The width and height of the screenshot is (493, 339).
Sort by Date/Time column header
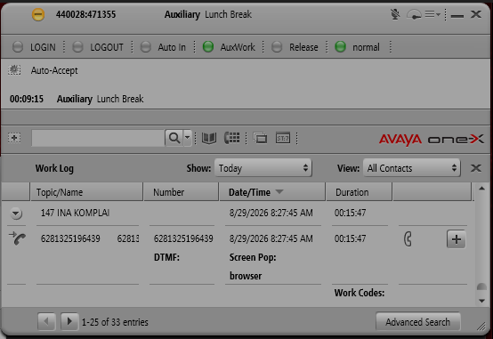coord(272,192)
